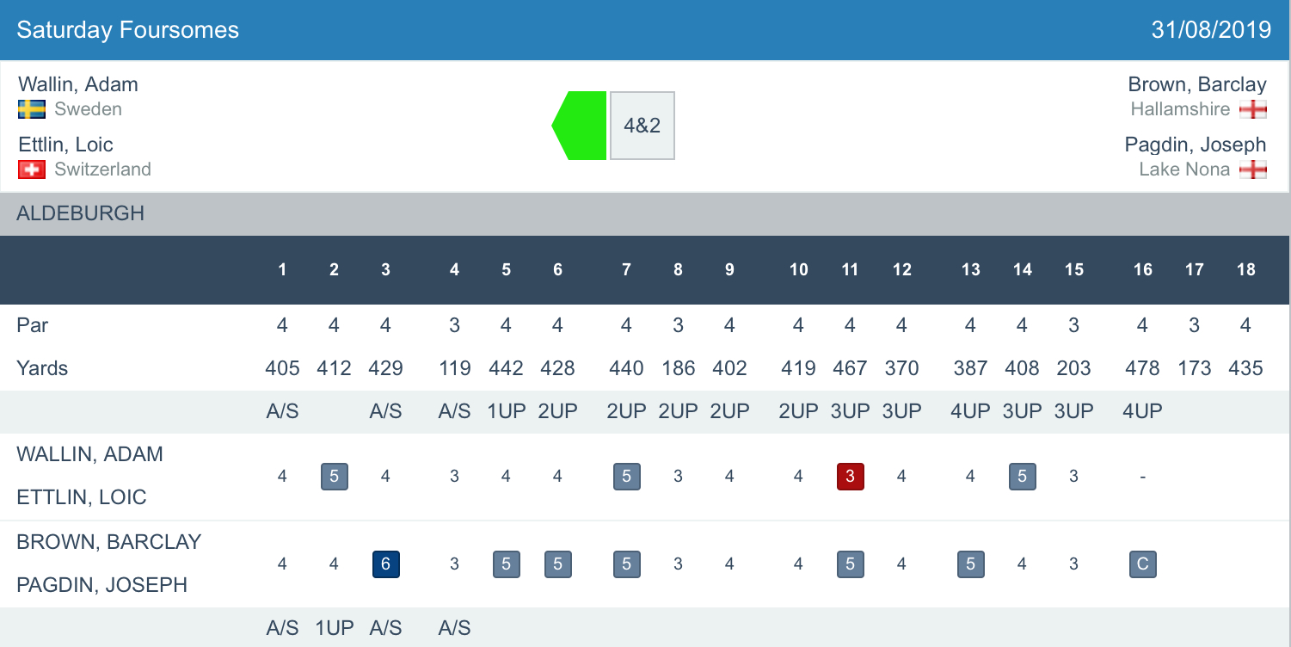Click Wallin/Ettlin bogey 5 on hole 2

[x=334, y=476]
